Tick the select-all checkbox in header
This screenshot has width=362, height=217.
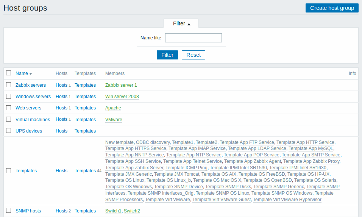(x=9, y=73)
